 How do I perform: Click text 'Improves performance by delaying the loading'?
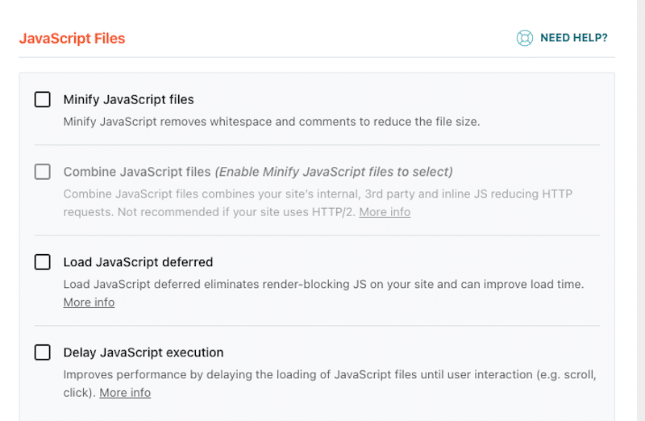[192, 374]
